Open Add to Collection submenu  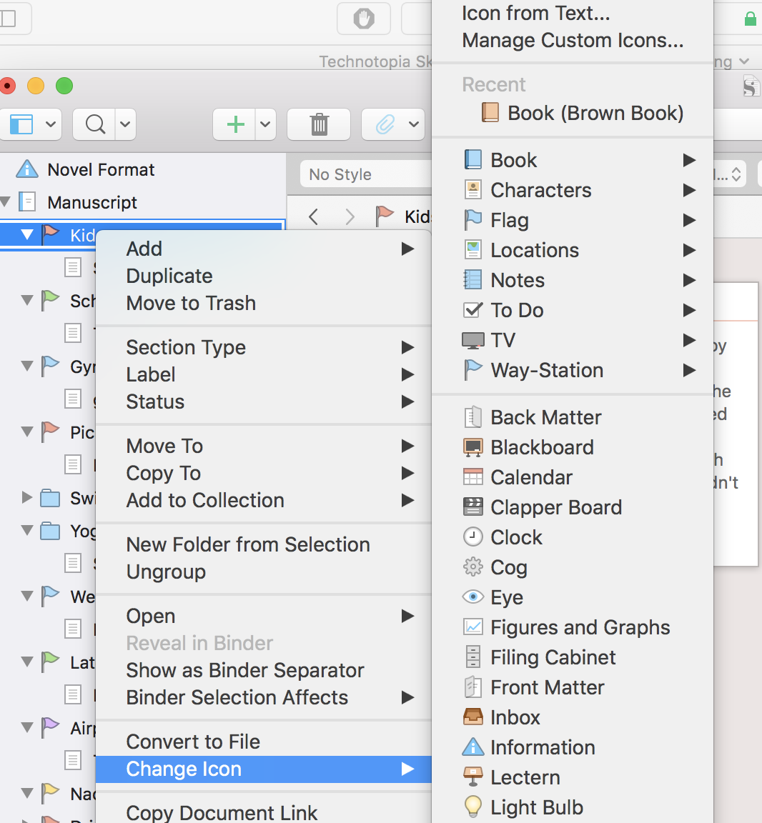coord(264,501)
